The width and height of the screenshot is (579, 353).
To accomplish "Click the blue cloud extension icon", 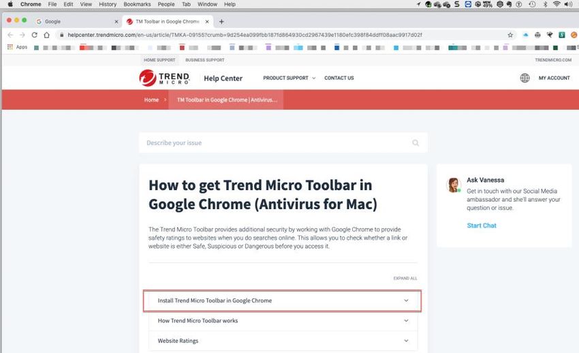I will pos(525,35).
